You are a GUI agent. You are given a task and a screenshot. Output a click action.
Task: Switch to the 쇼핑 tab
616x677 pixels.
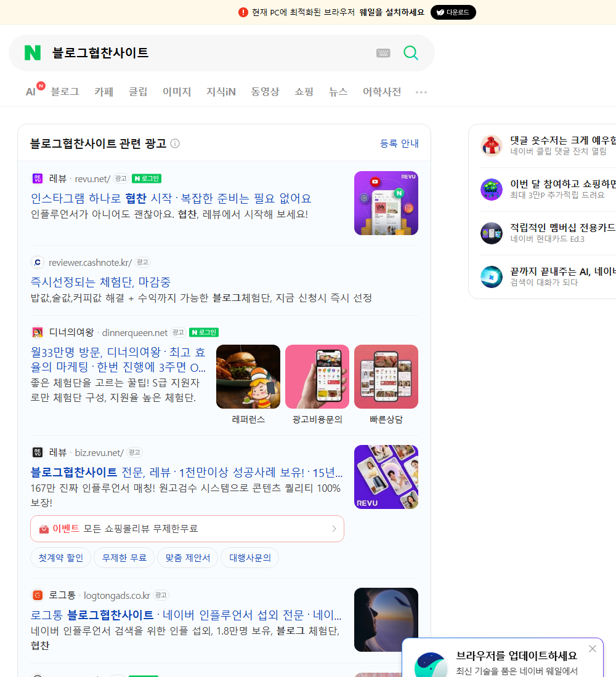(304, 92)
